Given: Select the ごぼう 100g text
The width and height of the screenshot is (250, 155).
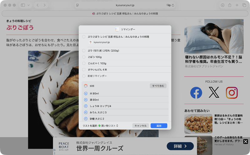Looking at the screenshot, I should [x=95, y=57].
